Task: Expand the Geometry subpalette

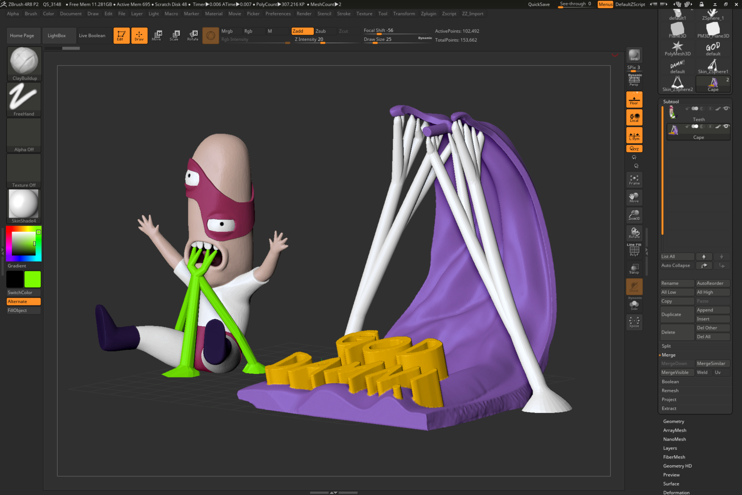Action: tap(673, 422)
